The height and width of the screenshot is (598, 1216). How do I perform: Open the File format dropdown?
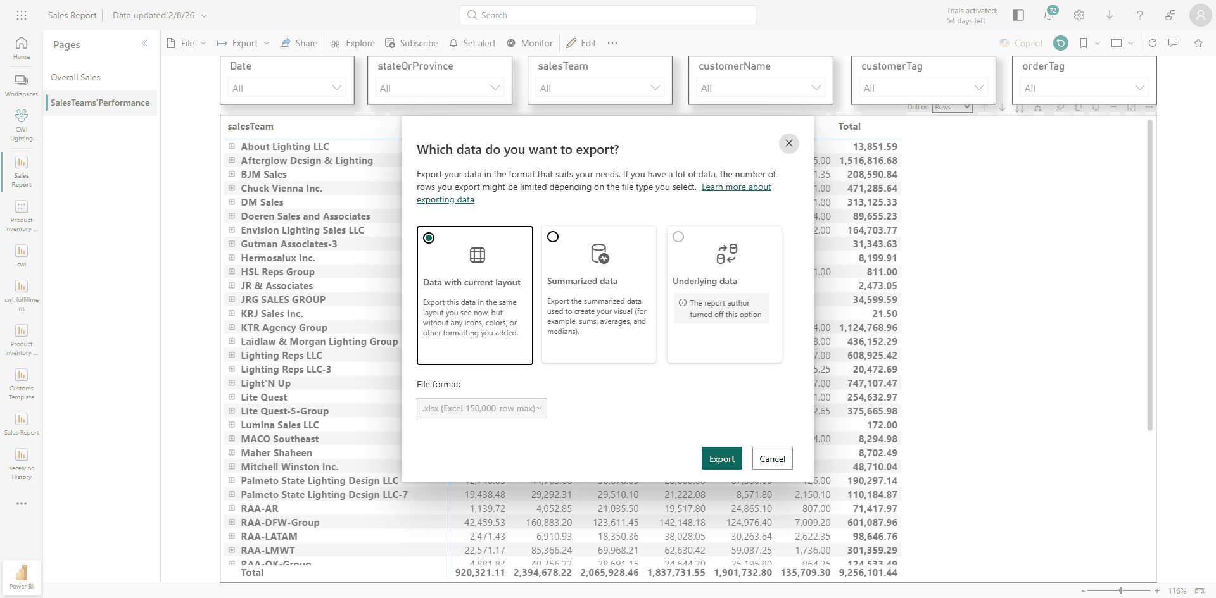(482, 408)
